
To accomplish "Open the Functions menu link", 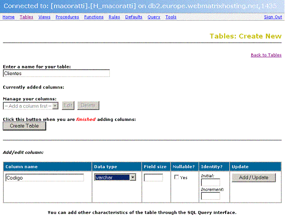I will [94, 17].
